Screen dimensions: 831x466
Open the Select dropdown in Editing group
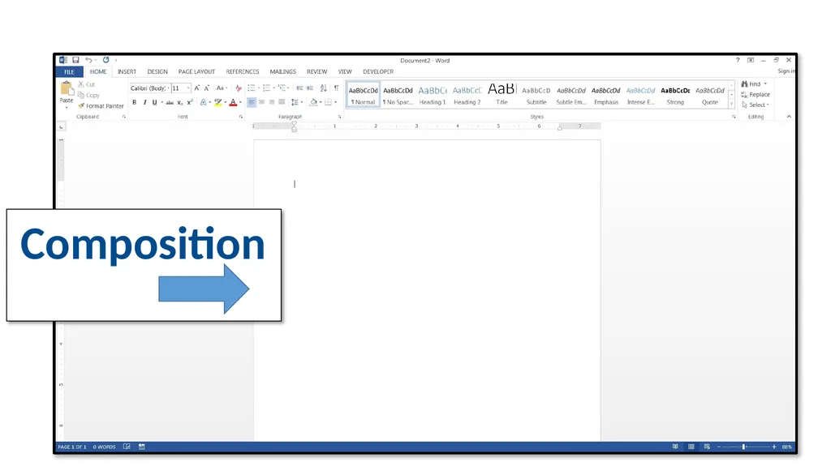(756, 105)
